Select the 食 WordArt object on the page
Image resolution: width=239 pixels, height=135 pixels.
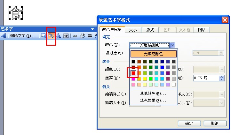[16, 13]
